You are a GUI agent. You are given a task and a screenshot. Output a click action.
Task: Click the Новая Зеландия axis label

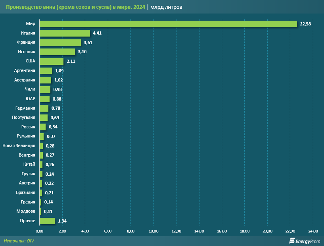(19, 146)
